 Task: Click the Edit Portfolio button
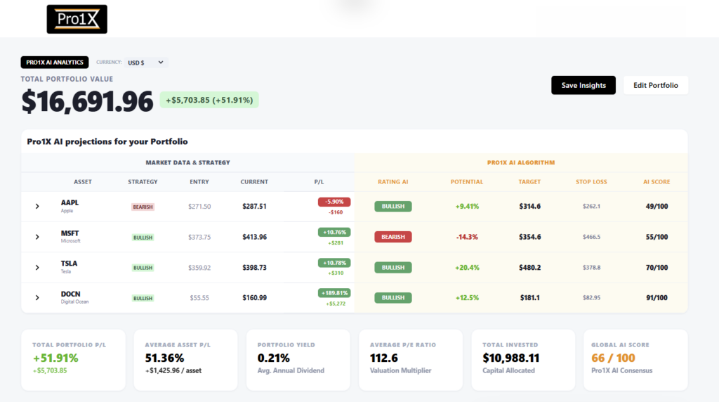tap(656, 85)
